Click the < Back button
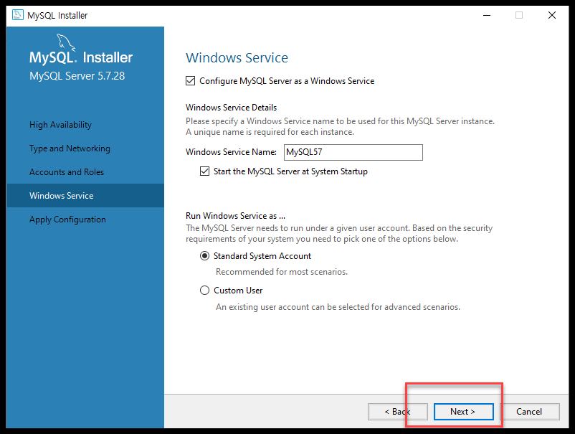Image resolution: width=575 pixels, height=434 pixels. 397,412
